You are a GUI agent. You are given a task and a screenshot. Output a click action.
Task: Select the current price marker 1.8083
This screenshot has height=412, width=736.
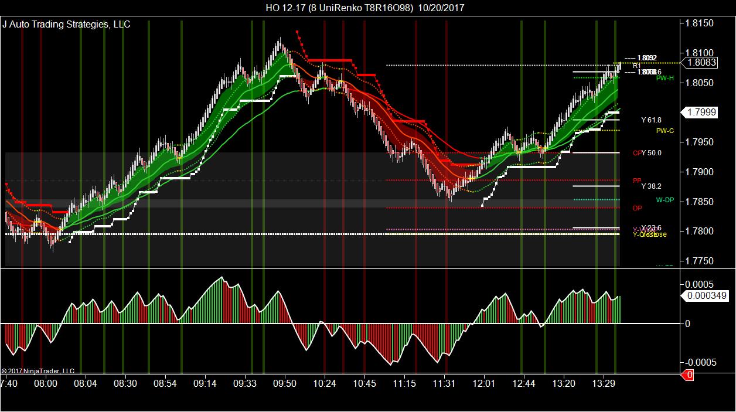tap(701, 62)
